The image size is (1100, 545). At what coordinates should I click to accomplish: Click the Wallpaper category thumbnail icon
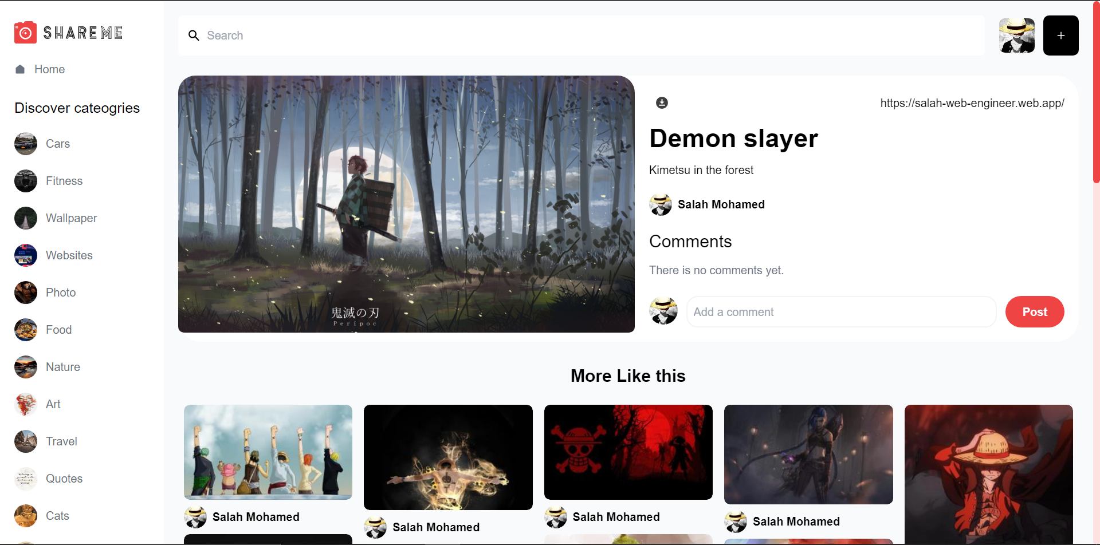(26, 218)
